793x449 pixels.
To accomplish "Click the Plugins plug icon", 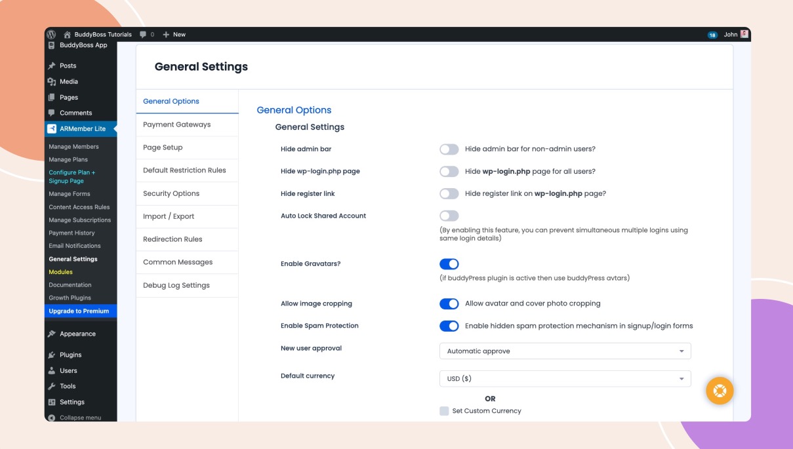I will pyautogui.click(x=52, y=355).
